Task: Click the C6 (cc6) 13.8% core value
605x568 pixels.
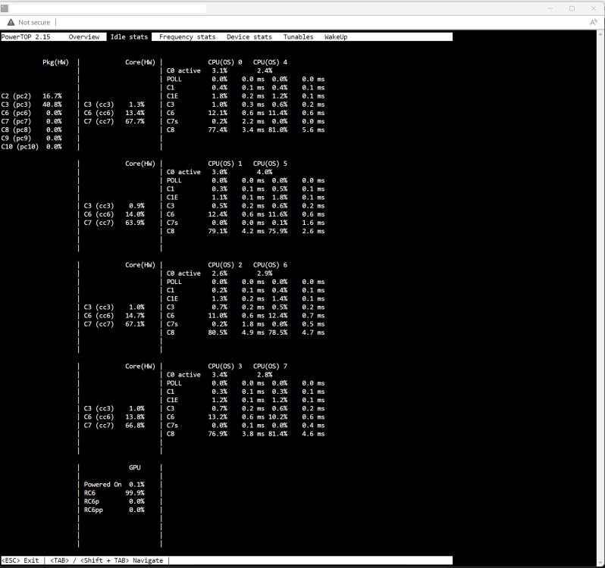Action: [x=135, y=417]
